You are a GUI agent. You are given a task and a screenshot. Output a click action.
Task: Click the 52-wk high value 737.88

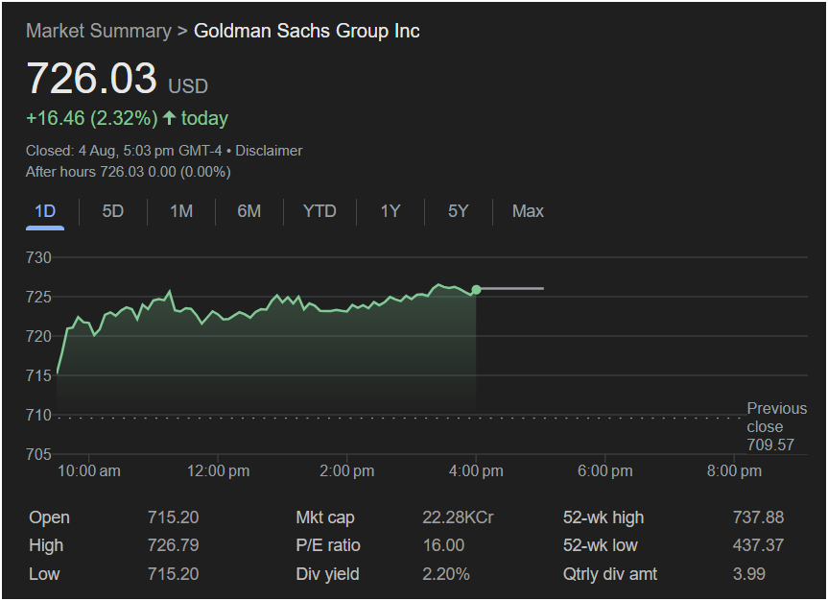(757, 517)
